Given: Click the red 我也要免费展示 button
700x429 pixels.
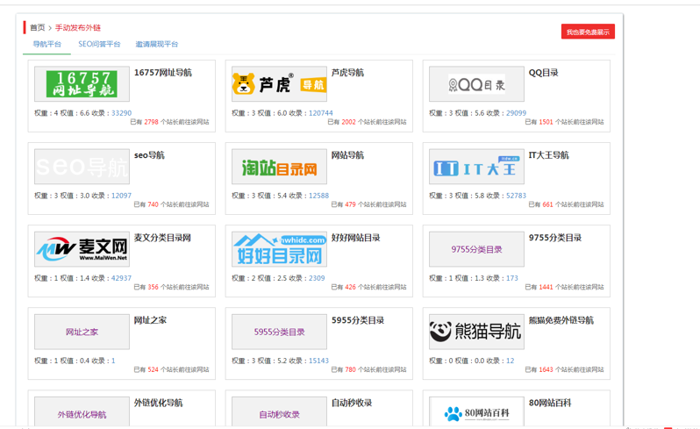Looking at the screenshot, I should 588,32.
